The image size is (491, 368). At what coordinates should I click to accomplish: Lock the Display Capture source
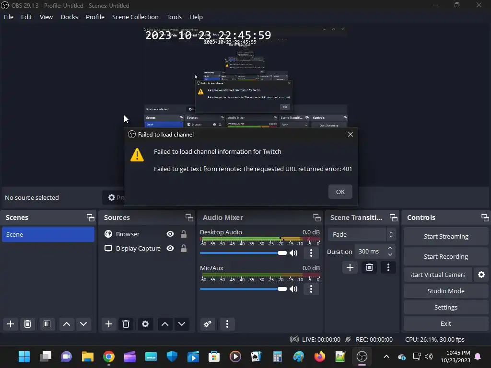click(184, 249)
